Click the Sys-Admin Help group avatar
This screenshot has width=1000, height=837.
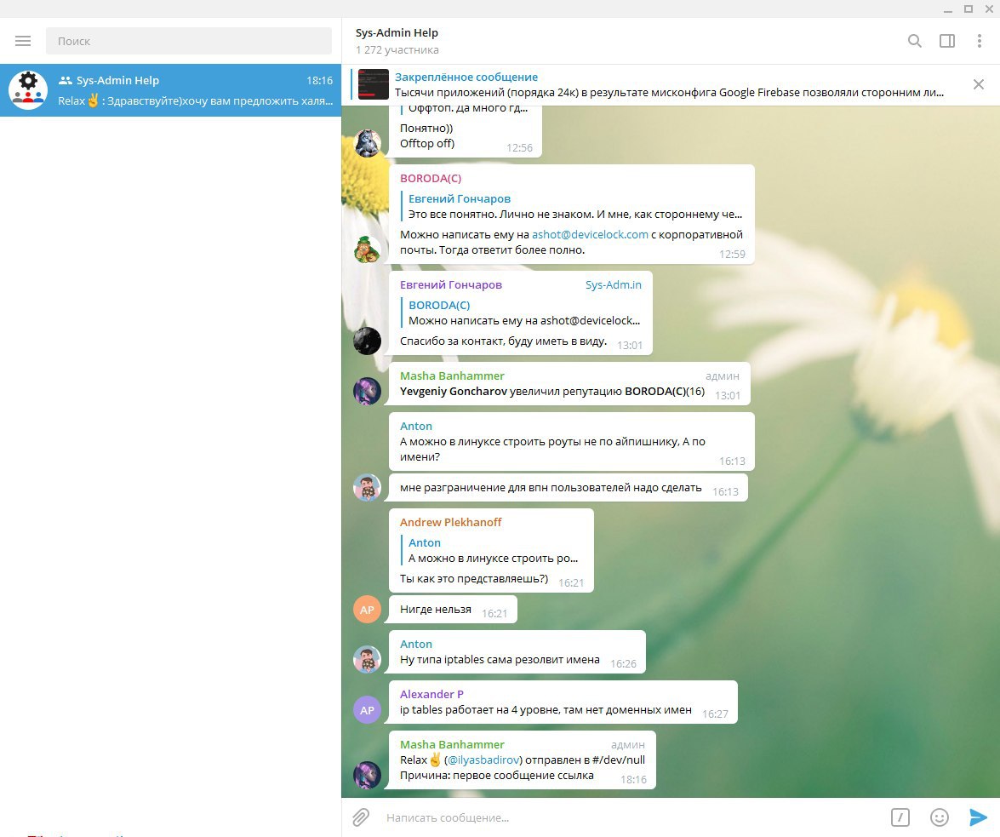(28, 90)
